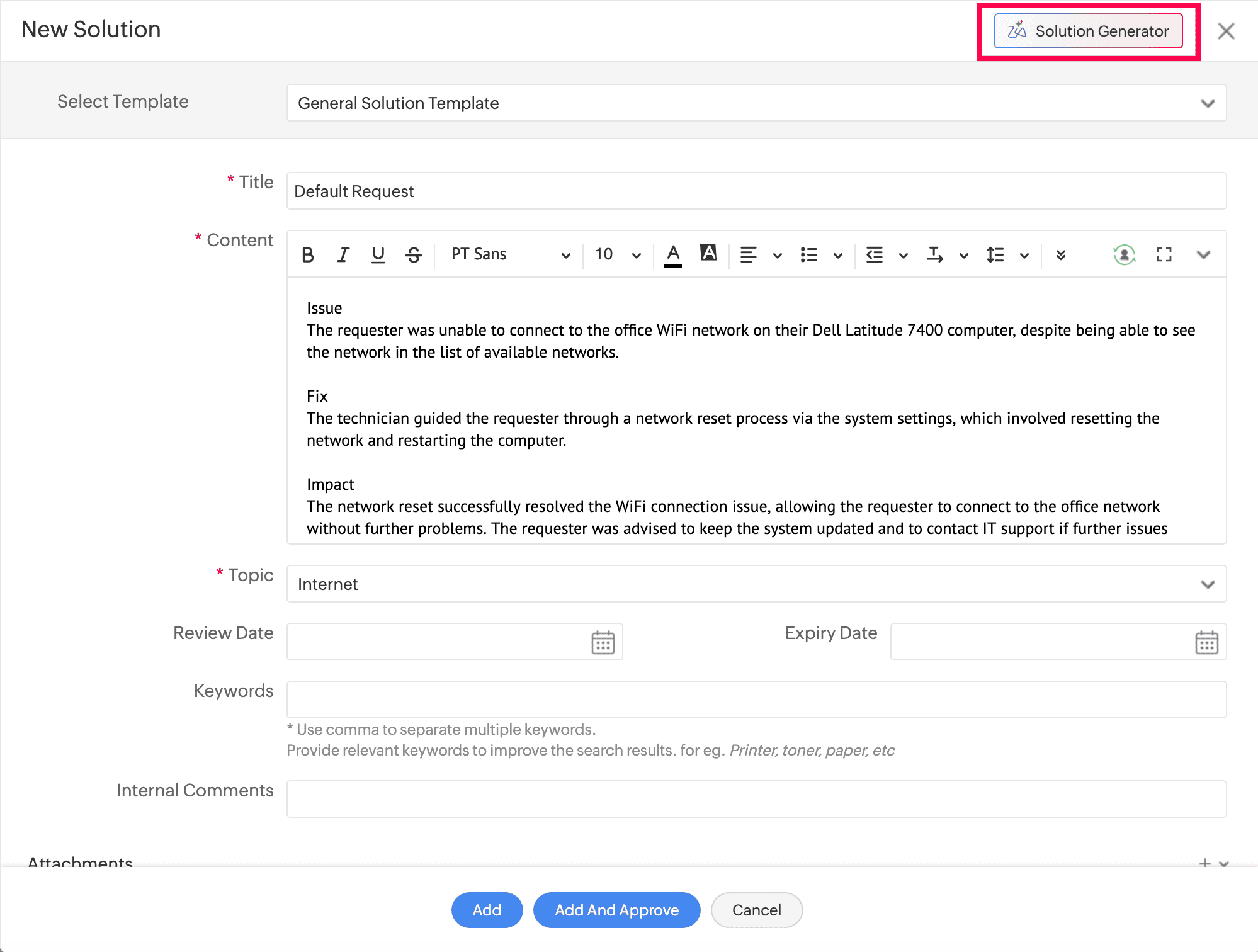Viewport: 1258px width, 952px height.
Task: Click Add And Approve button
Action: tap(616, 910)
